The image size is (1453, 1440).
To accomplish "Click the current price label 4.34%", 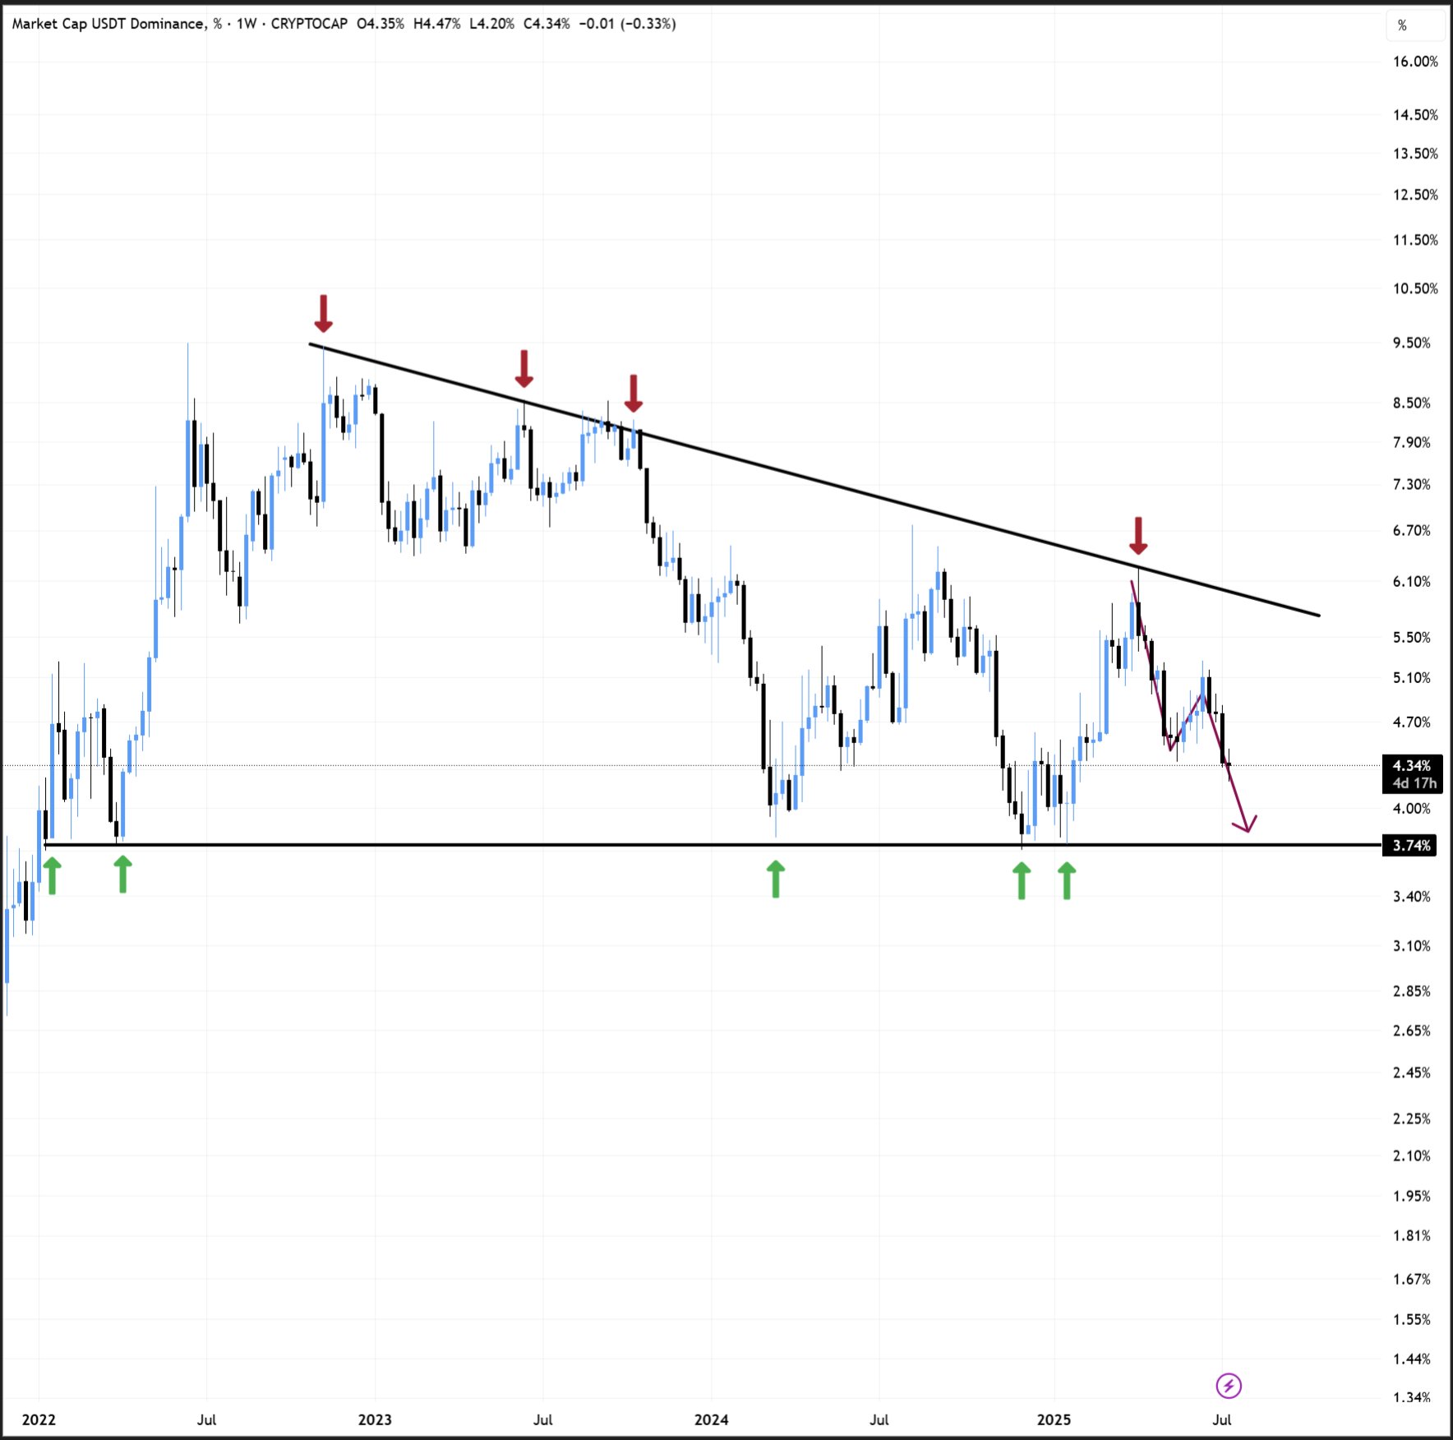I will (x=1412, y=765).
